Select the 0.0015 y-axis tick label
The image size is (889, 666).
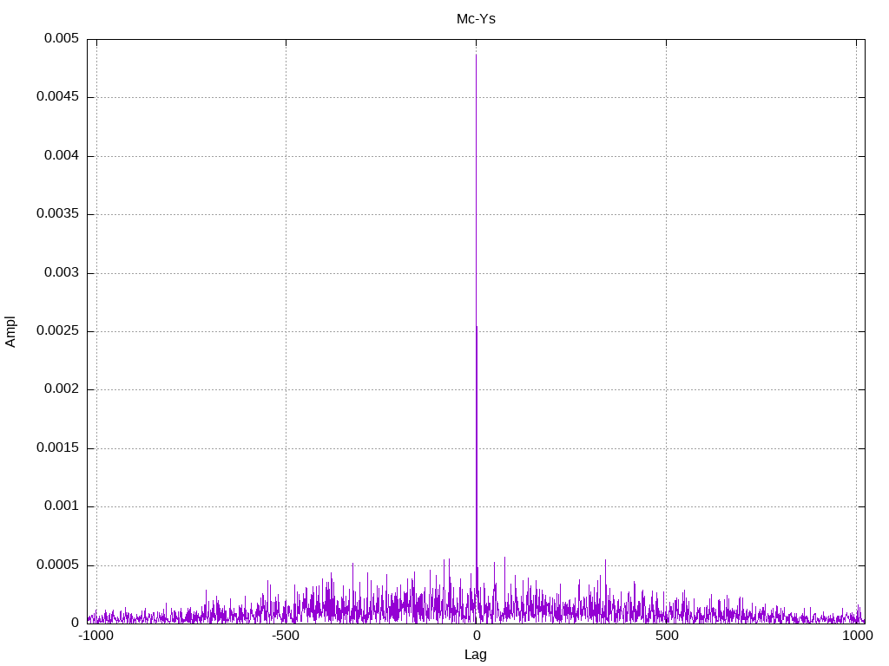pos(57,447)
